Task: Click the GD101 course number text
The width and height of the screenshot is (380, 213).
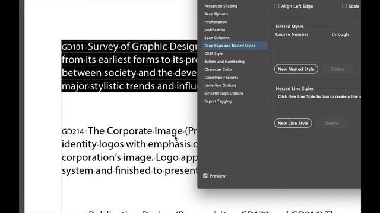Action: (72, 47)
